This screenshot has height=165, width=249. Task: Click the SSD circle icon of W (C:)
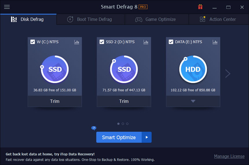click(x=55, y=69)
